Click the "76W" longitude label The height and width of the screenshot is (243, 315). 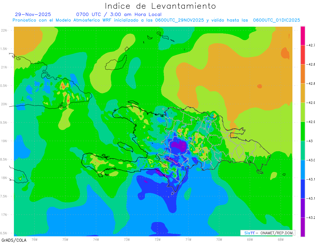[34, 240]
